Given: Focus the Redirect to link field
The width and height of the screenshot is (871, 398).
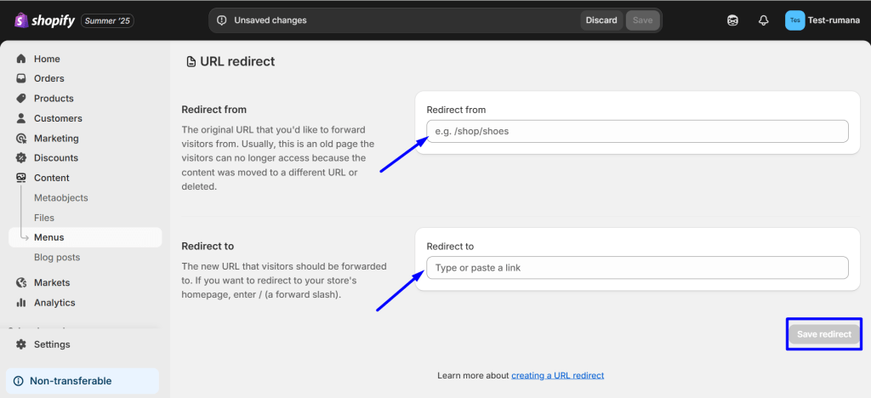Looking at the screenshot, I should 637,268.
